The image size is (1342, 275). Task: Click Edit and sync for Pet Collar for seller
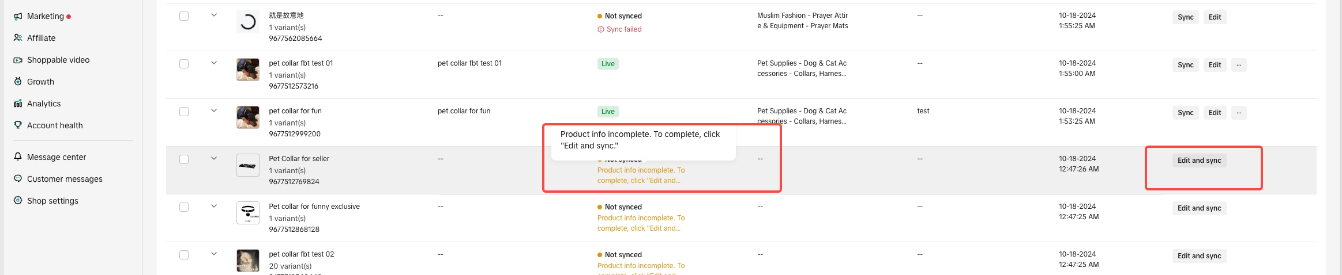click(1199, 161)
